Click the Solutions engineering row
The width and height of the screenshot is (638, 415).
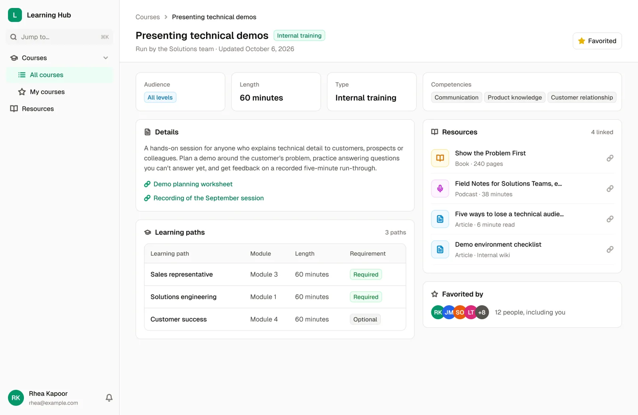(x=275, y=297)
